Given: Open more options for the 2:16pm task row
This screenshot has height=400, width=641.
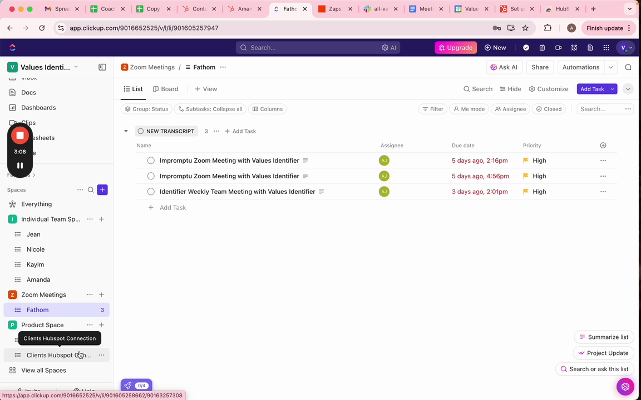Looking at the screenshot, I should [603, 161].
